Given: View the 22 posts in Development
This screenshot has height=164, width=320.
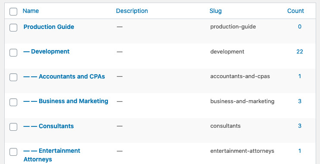Looking at the screenshot, I should point(300,52).
